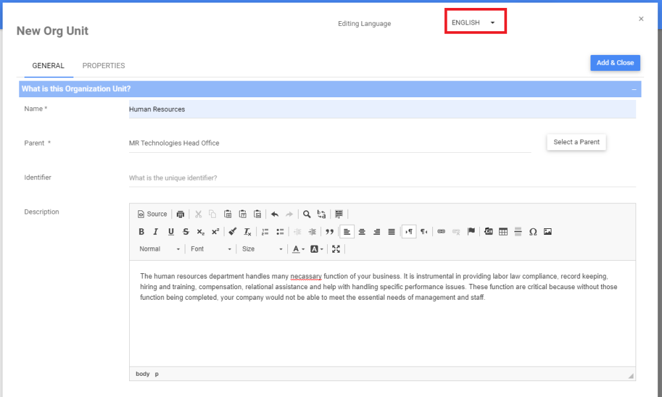The image size is (662, 397).
Task: Open the text color picker
Action: [298, 249]
